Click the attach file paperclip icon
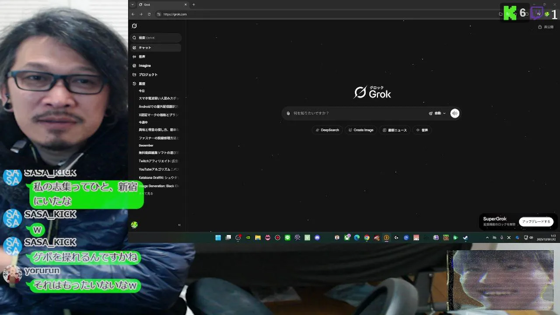Image resolution: width=560 pixels, height=315 pixels. coord(288,113)
